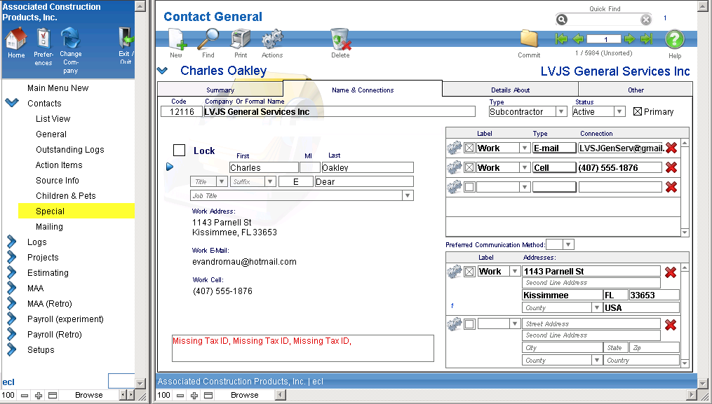This screenshot has height=404, width=712.
Task: Click gear icon of Cell connection
Action: pyautogui.click(x=454, y=167)
